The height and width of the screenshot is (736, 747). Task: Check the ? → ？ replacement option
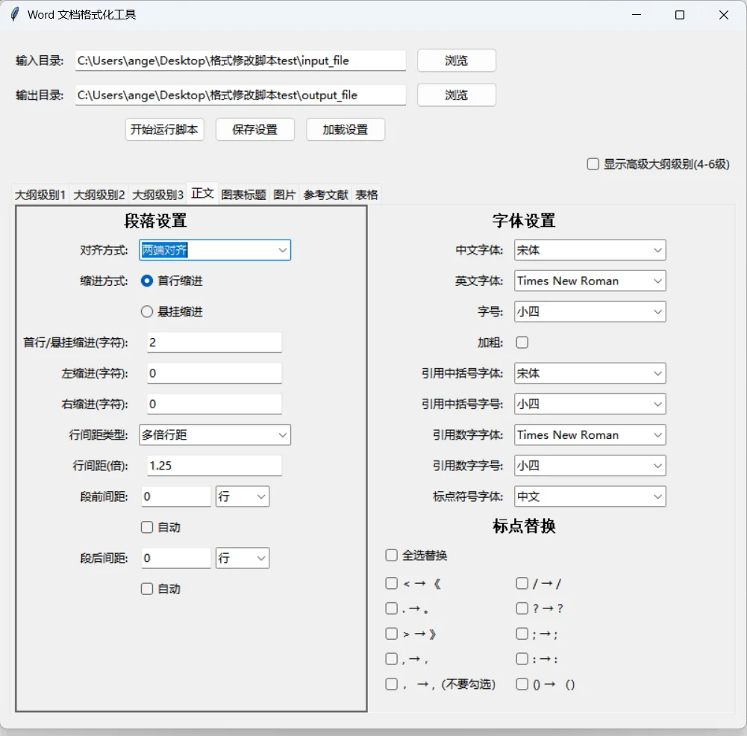(522, 608)
